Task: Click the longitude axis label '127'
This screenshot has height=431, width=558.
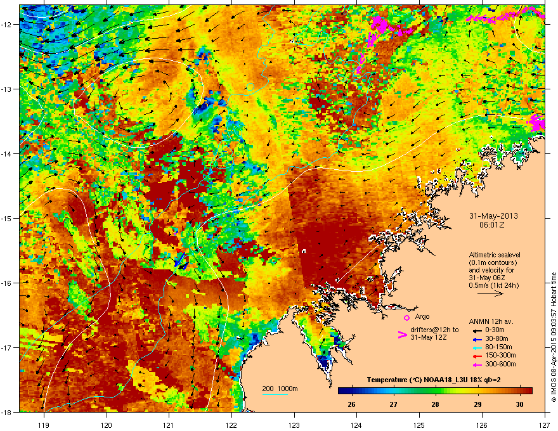Action: pyautogui.click(x=545, y=425)
